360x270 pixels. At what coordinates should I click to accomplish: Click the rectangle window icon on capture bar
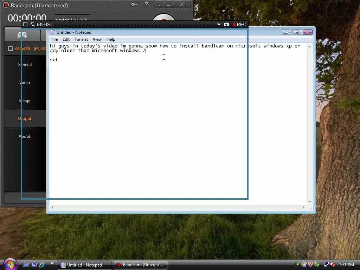coord(25,24)
